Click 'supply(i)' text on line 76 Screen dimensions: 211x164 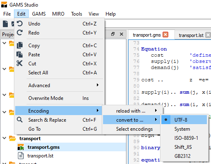pos(165,61)
